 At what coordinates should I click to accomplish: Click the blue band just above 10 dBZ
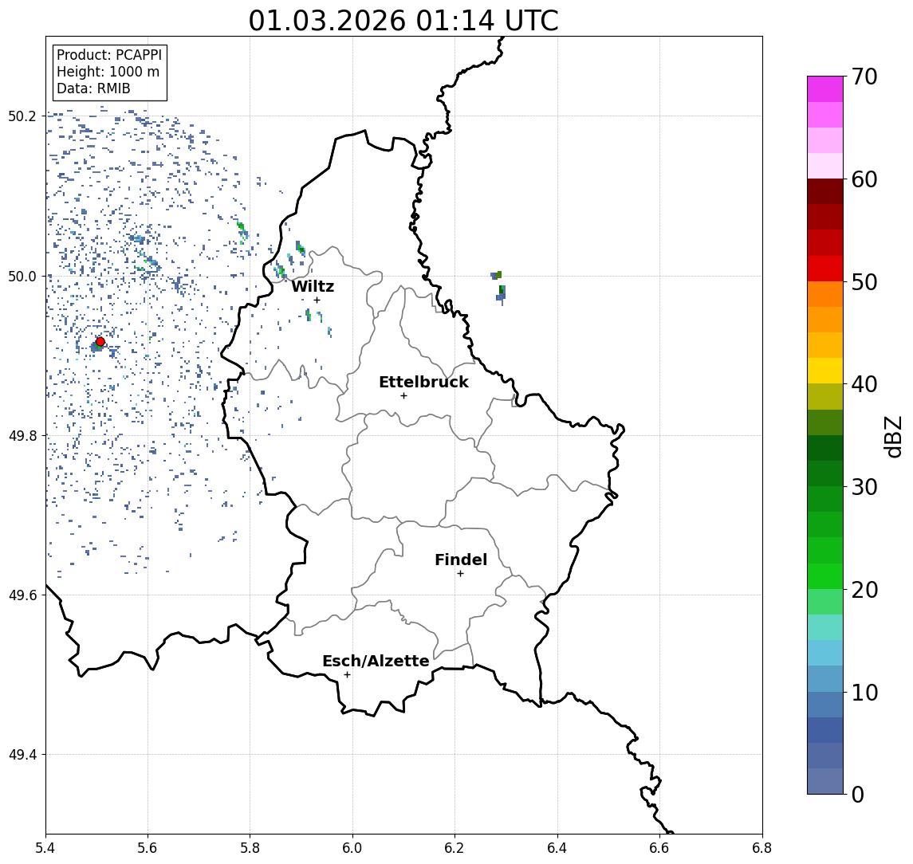[825, 679]
